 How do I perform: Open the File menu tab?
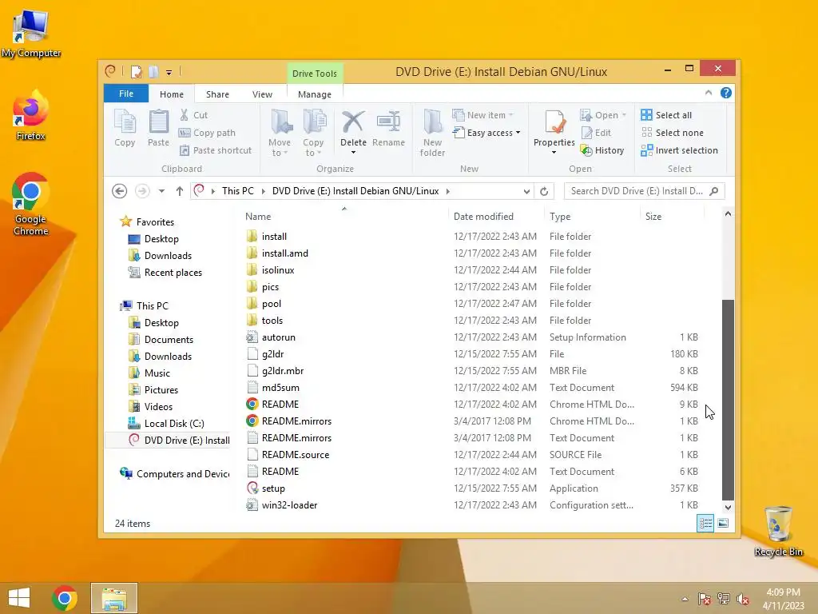(126, 94)
